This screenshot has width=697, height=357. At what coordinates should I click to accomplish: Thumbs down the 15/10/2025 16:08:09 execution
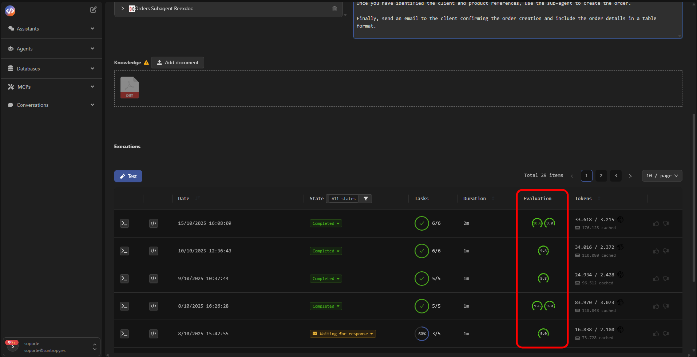coord(666,223)
